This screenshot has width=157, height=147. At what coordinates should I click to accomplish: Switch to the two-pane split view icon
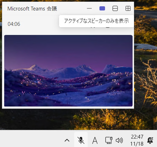pyautogui.click(x=115, y=8)
